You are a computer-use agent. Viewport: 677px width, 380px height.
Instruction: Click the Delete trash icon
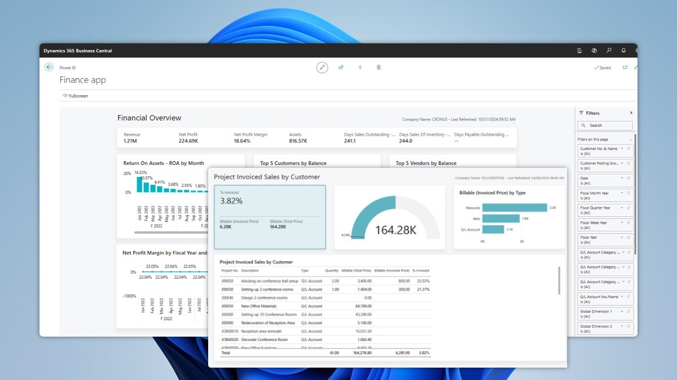point(379,67)
